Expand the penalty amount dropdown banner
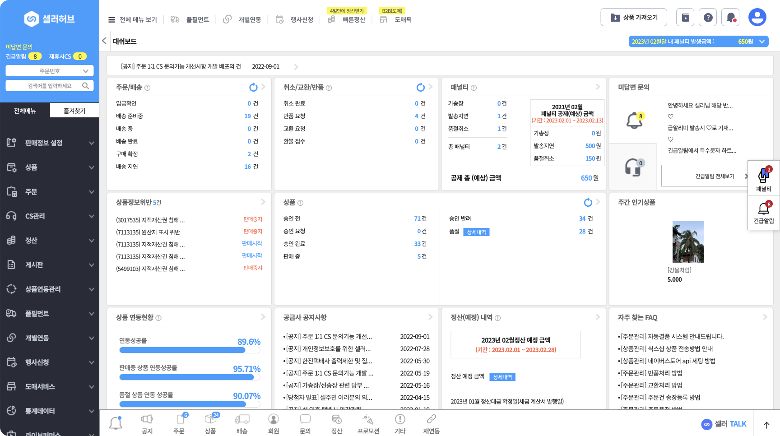Image resolution: width=780 pixels, height=436 pixels. [x=698, y=42]
